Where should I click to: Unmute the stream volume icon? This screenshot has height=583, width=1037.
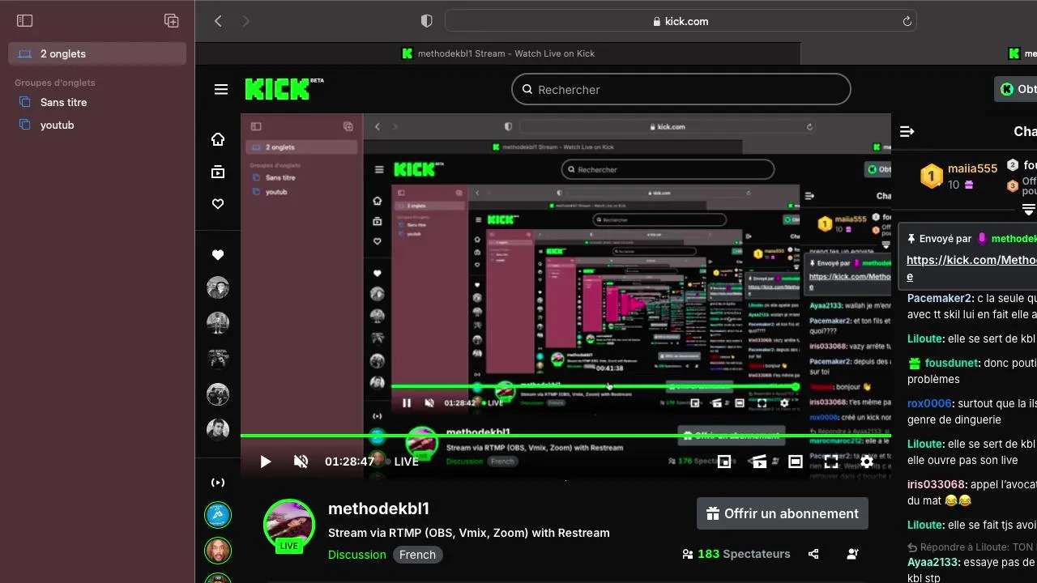[x=301, y=462]
